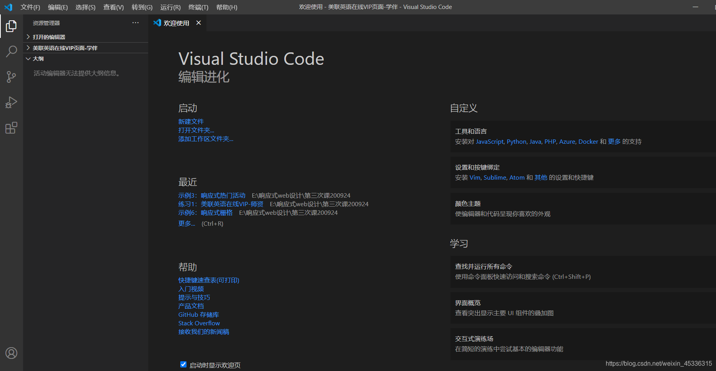Open the 界面概览 card
The height and width of the screenshot is (371, 716).
click(x=583, y=308)
